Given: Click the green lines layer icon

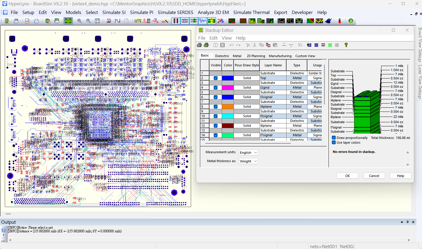Looking at the screenshot, I should 330,45.
